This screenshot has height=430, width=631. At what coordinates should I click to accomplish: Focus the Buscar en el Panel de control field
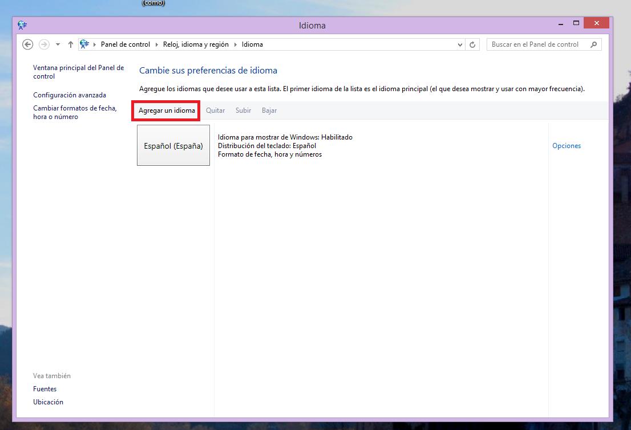536,44
